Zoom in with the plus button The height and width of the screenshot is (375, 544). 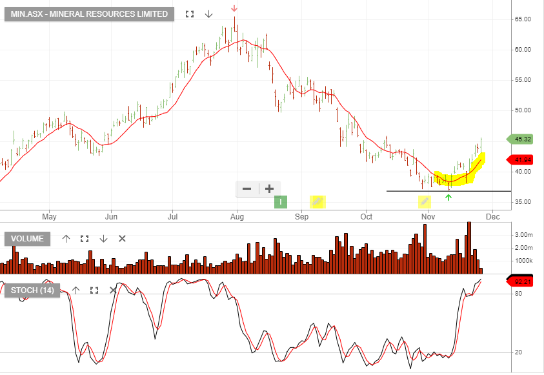[270, 188]
